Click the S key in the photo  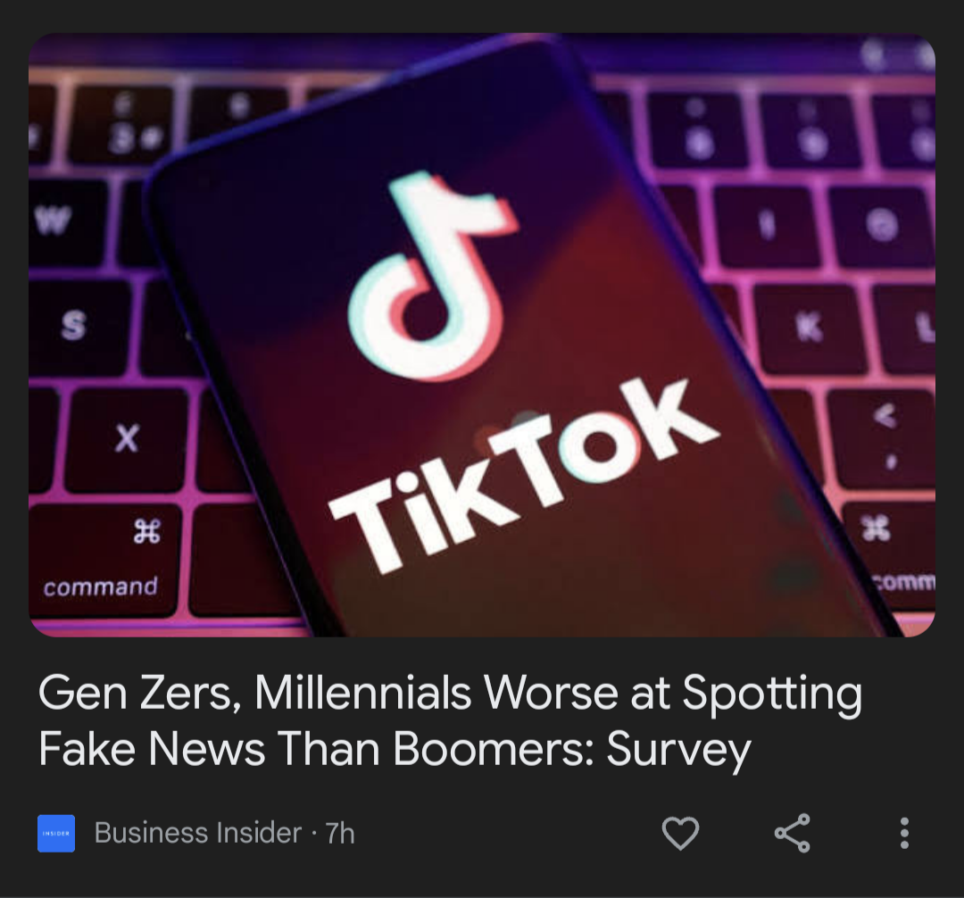tap(73, 325)
